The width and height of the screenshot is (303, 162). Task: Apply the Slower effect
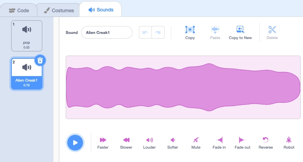tap(126, 140)
